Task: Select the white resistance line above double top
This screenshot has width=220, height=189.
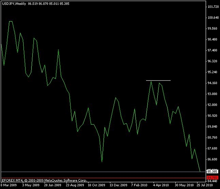Action: 158,81
